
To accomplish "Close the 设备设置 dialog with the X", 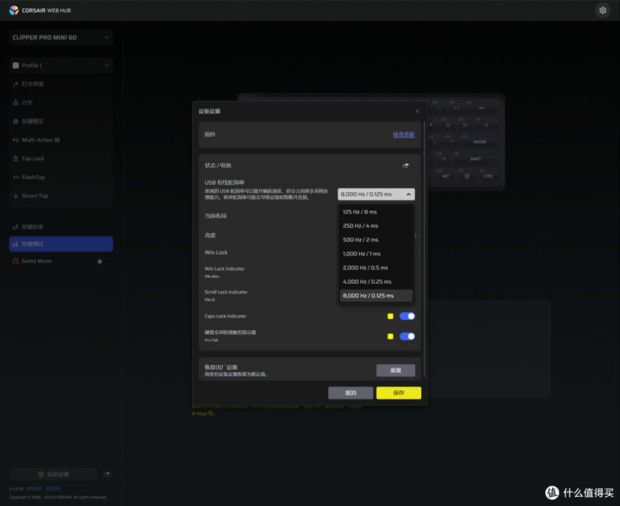I will (x=417, y=111).
